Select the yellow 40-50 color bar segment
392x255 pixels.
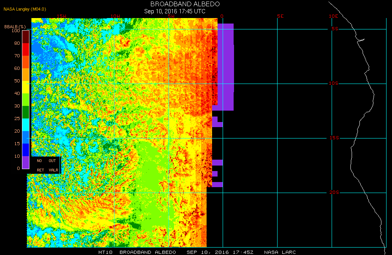26,87
